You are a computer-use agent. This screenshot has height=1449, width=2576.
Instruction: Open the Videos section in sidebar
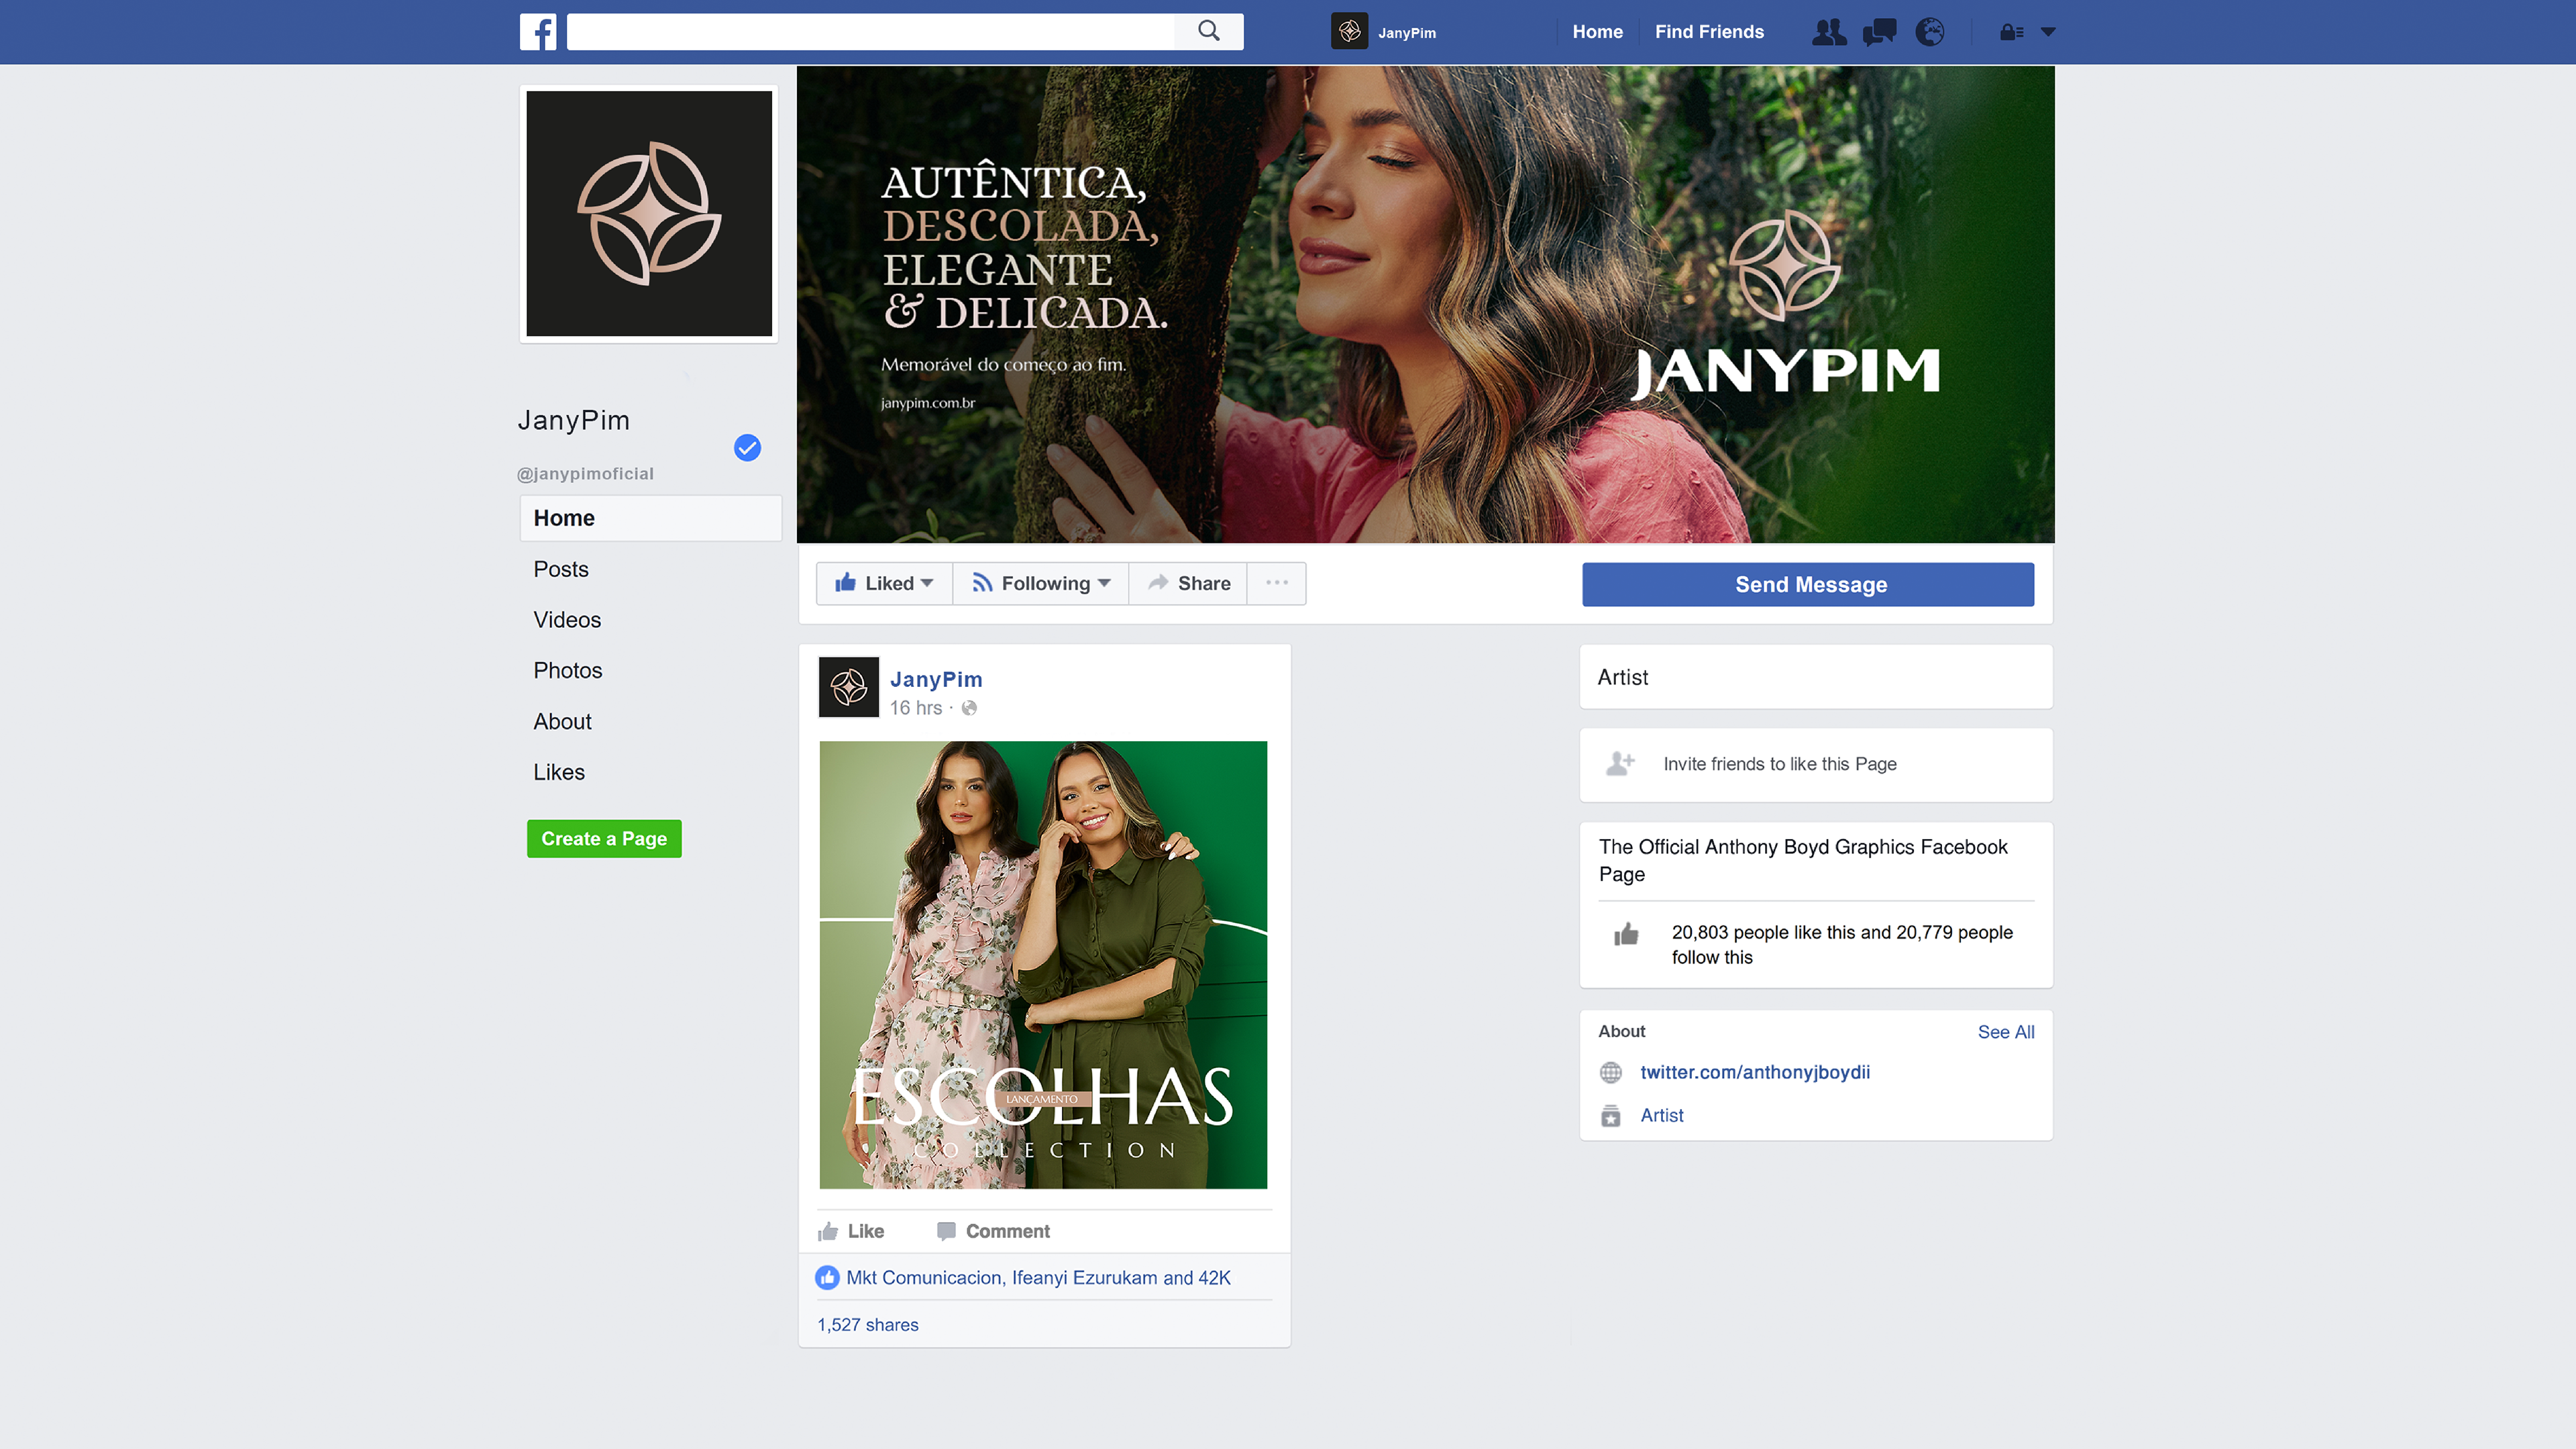567,620
